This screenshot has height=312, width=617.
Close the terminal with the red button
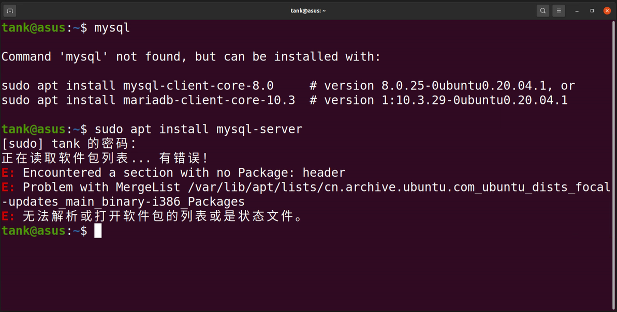pyautogui.click(x=607, y=11)
